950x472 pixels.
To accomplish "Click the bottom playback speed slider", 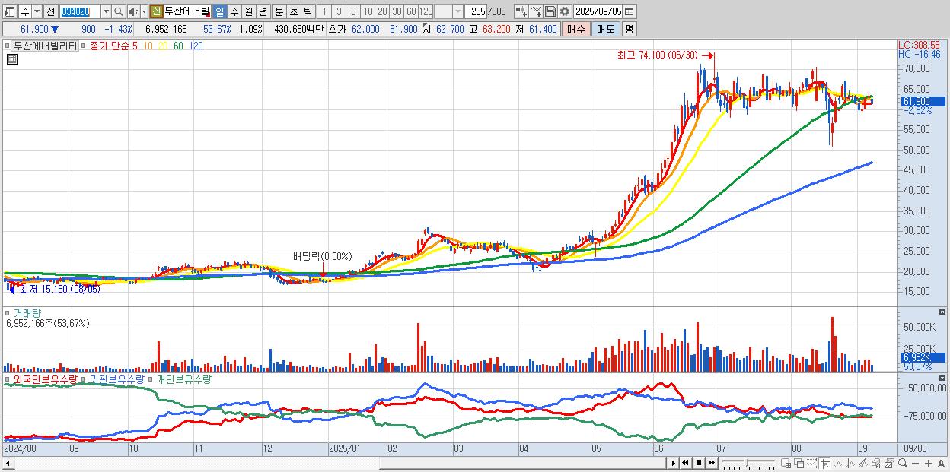I will (x=748, y=462).
